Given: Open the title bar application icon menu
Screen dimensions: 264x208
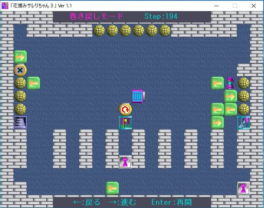Looking at the screenshot, I should coord(5,5).
